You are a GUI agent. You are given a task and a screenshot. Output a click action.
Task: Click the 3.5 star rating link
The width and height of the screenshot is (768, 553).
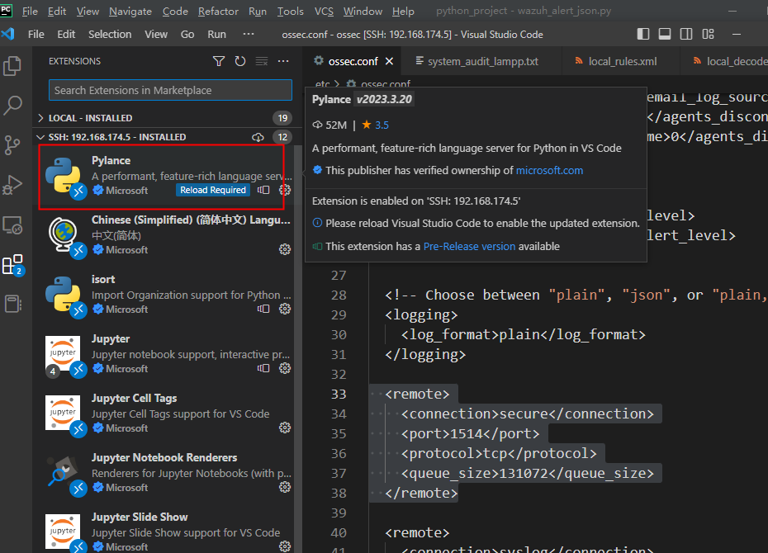pyautogui.click(x=382, y=125)
